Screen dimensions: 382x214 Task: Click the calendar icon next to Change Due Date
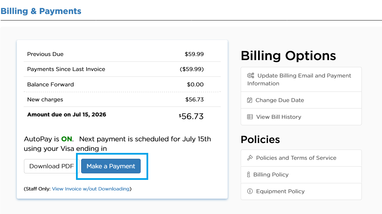click(250, 100)
